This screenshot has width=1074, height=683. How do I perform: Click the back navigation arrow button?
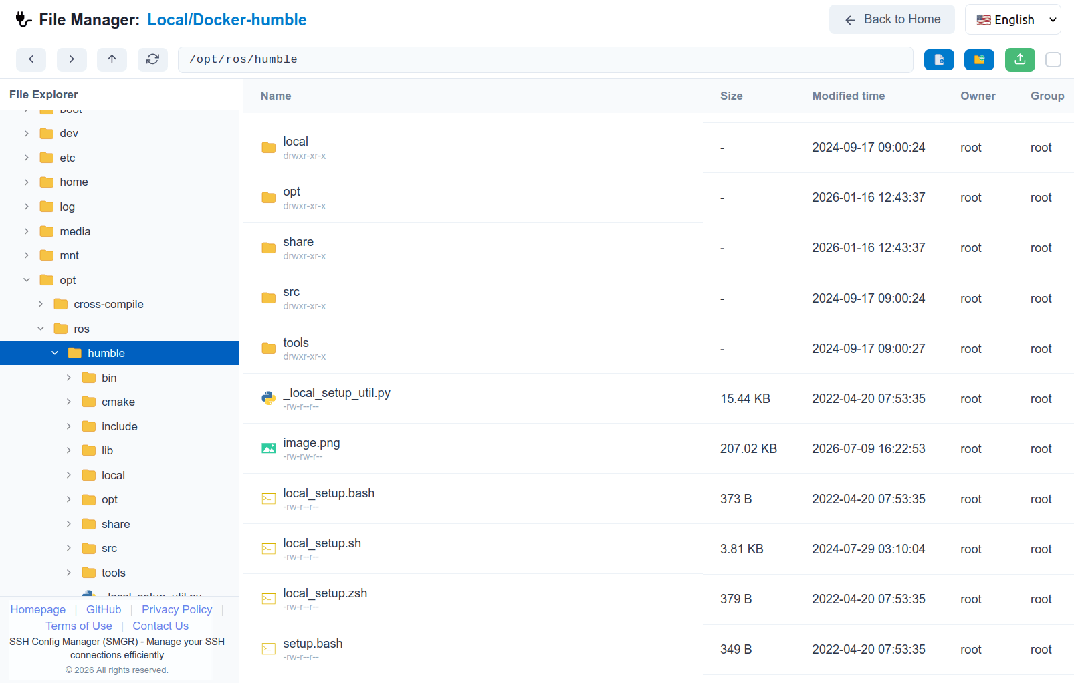click(x=31, y=59)
